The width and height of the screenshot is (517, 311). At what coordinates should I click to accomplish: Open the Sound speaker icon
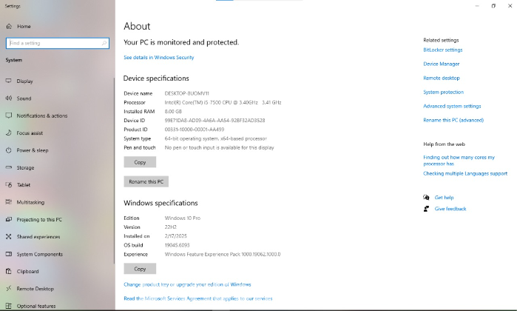(9, 98)
